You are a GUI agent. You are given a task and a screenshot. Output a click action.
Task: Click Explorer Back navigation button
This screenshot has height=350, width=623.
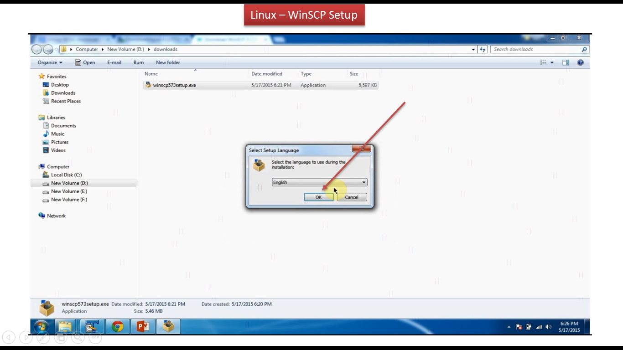[37, 50]
